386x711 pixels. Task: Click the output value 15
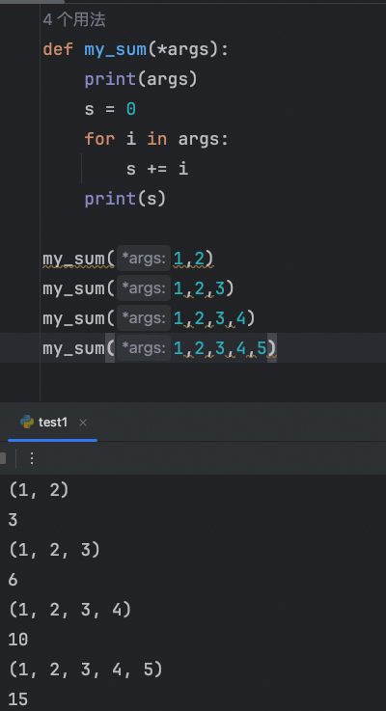18,699
